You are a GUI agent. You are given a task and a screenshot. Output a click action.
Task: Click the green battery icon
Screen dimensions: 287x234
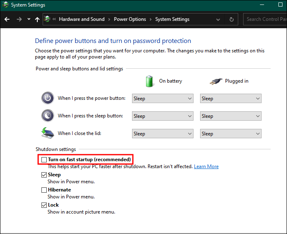149,81
